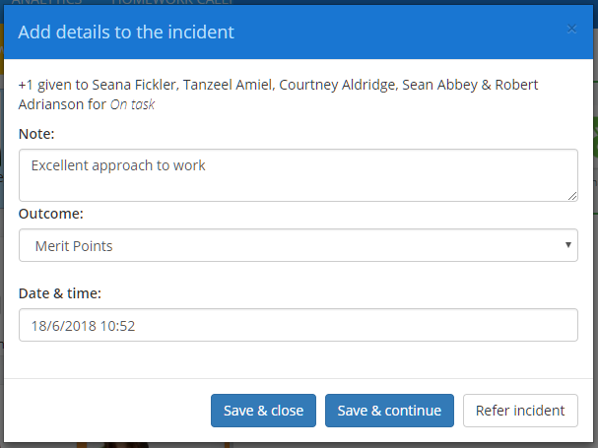Click the "Outcome:" field label
The image size is (598, 448).
[x=50, y=213]
